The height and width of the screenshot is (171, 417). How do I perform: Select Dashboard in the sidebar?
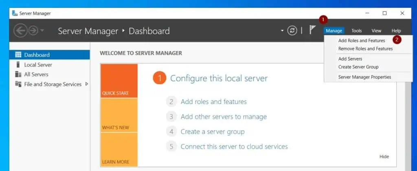[49, 55]
